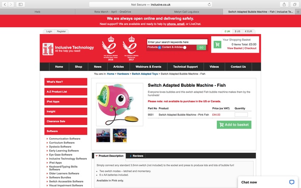301x188 pixels.
Task: Click the Register link
Action: pyautogui.click(x=61, y=31)
